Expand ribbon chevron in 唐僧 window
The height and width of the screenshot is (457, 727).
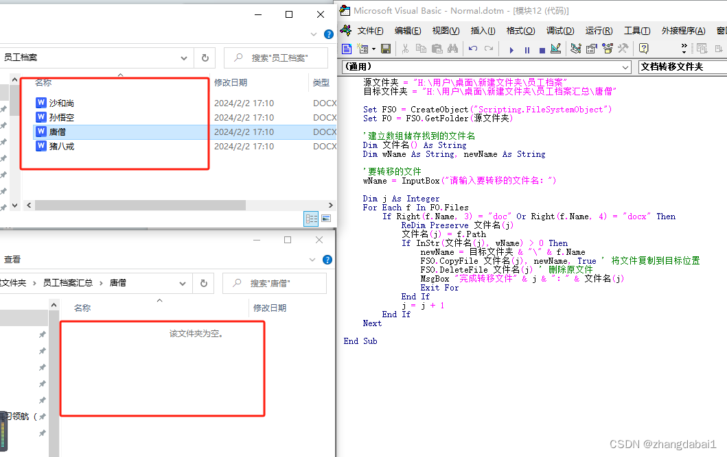[312, 260]
